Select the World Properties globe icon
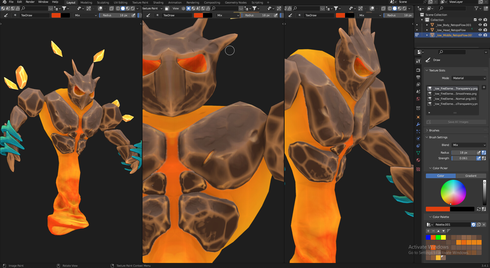This screenshot has width=490, height=268. [418, 99]
